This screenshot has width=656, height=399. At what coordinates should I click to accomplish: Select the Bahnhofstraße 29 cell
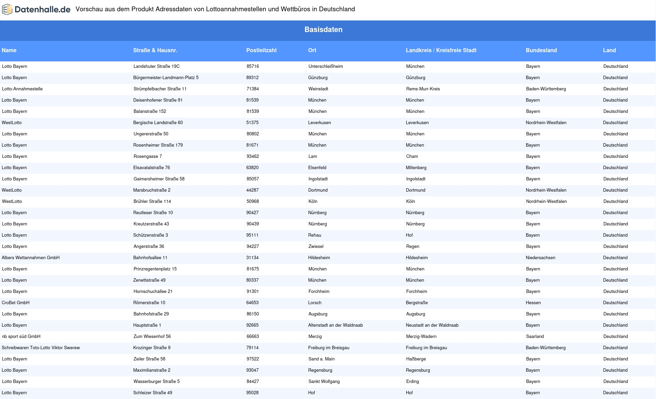pos(151,314)
